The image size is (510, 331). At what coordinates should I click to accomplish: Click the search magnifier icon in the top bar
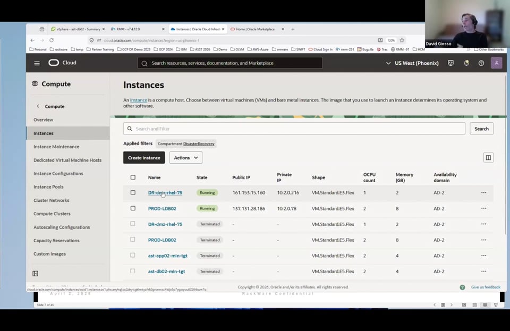144,63
